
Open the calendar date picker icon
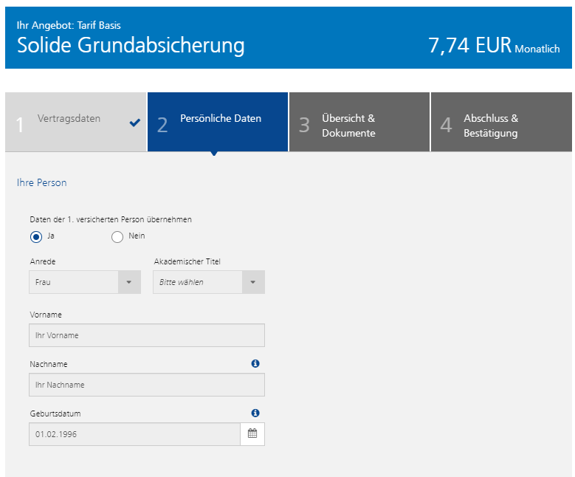[x=252, y=433]
